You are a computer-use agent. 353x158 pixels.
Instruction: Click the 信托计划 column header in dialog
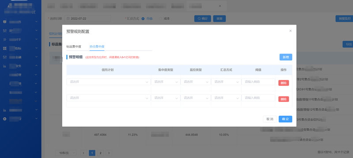pos(108,70)
